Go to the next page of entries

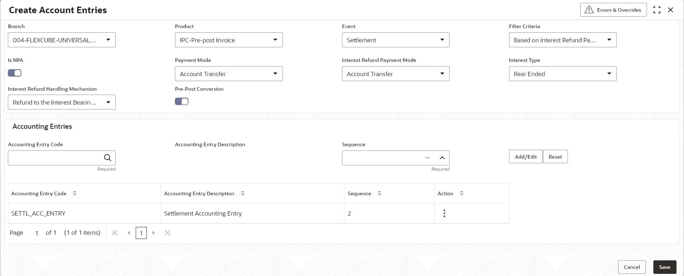[x=154, y=233]
